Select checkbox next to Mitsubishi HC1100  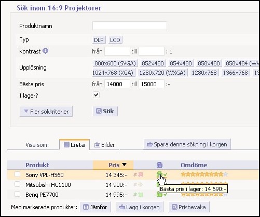17,184
